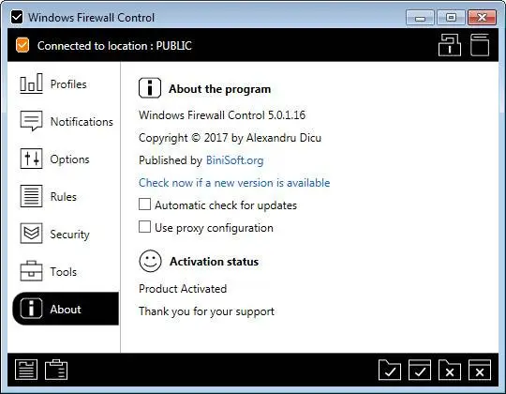Select the About tab in sidebar
This screenshot has width=506, height=394.
66,309
